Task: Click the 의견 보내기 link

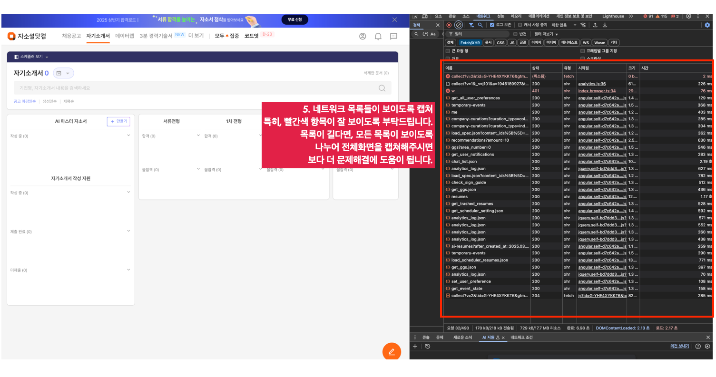Action: click(x=679, y=346)
